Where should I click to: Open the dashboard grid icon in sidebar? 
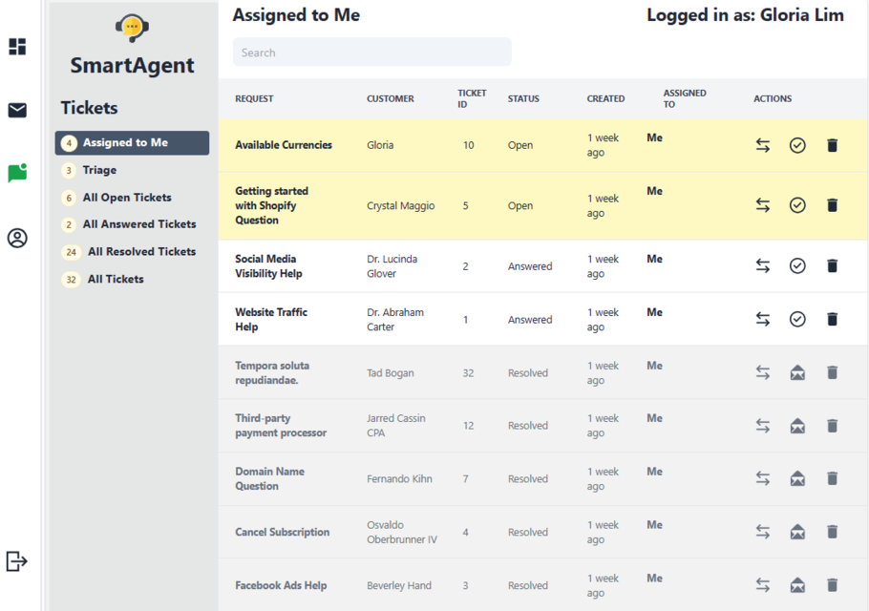point(16,46)
